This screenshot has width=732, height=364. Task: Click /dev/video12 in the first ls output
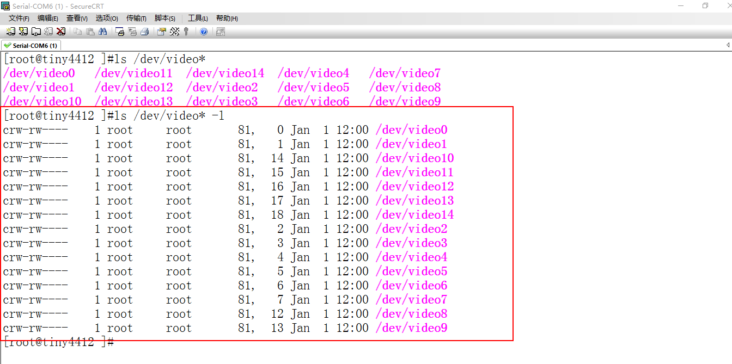click(x=133, y=88)
